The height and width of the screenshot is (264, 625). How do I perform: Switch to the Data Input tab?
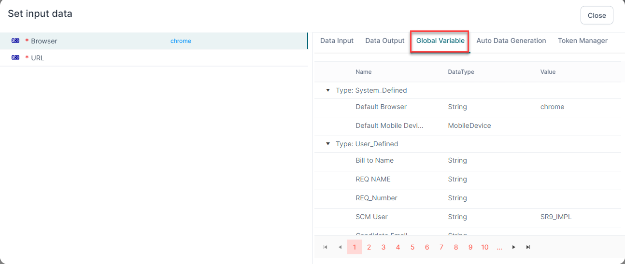tap(337, 41)
